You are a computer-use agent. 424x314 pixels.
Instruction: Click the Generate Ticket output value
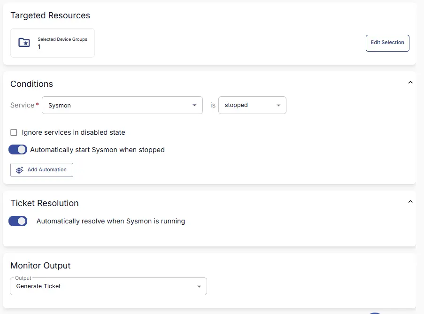point(39,286)
